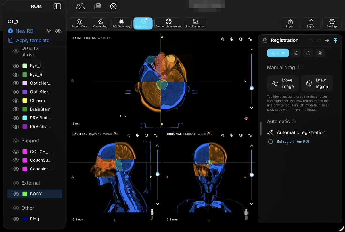Step sagittal slice up with chevron
Viewport: 345px width, 232px height.
point(157,146)
